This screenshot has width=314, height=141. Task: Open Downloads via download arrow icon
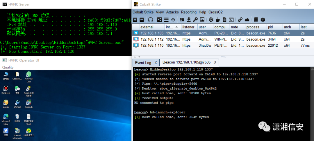(x=189, y=19)
